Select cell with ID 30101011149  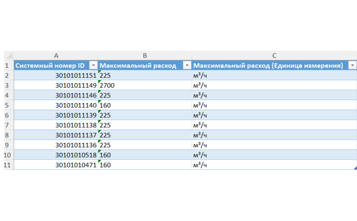56,85
